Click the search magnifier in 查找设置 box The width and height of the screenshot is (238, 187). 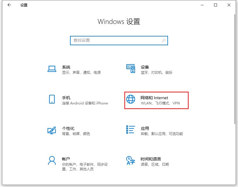[x=163, y=41]
